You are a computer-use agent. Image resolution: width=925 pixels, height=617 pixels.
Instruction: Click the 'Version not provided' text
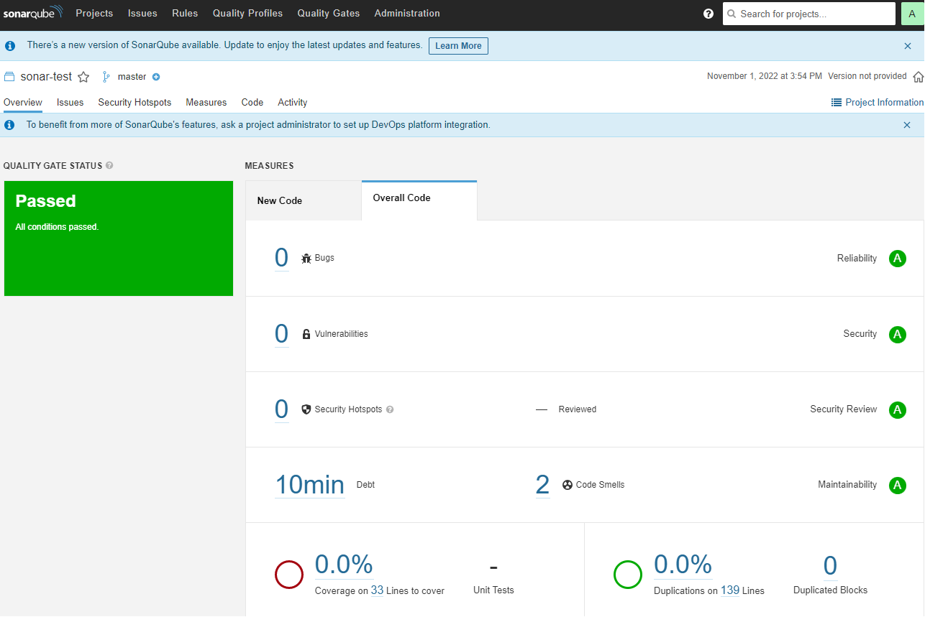coord(867,76)
